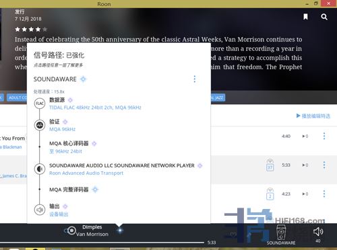
Task: Click the Dimples track title in playback bar
Action: [92, 227]
